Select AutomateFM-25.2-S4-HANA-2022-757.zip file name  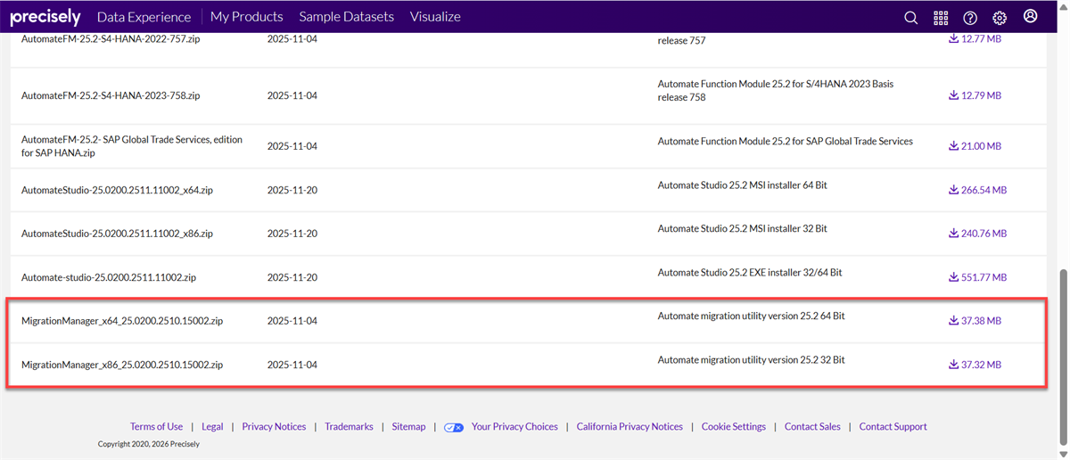(x=111, y=39)
